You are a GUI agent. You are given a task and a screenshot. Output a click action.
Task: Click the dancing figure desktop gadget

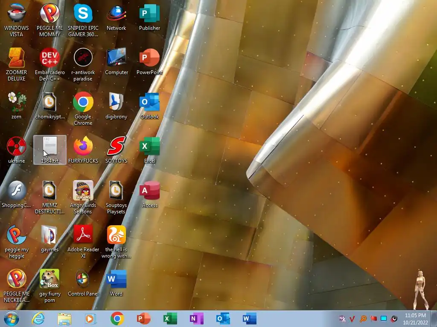[x=420, y=290]
